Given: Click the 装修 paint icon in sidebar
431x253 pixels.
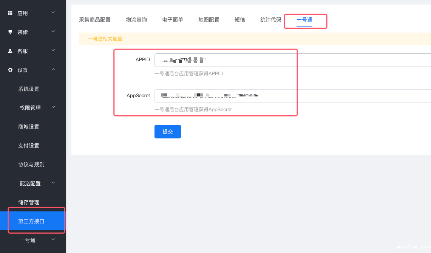Looking at the screenshot, I should tap(10, 32).
